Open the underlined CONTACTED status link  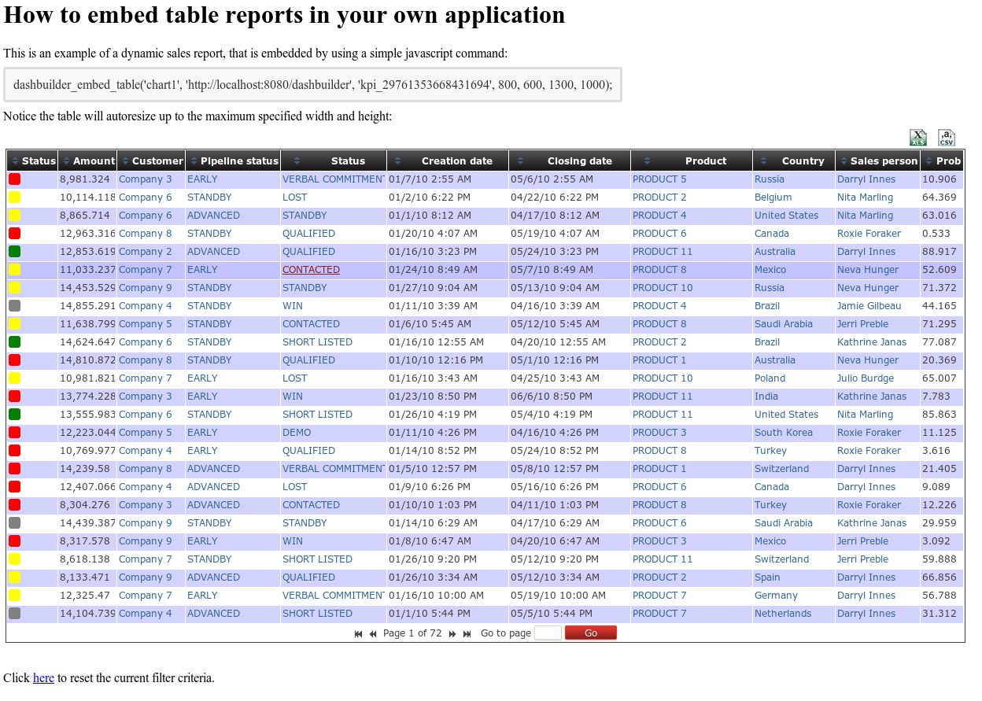coord(311,270)
